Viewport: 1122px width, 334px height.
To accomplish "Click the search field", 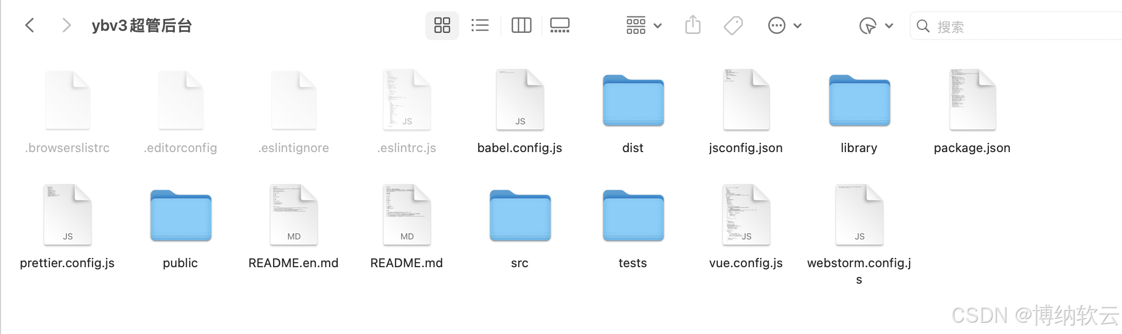I will (1016, 26).
